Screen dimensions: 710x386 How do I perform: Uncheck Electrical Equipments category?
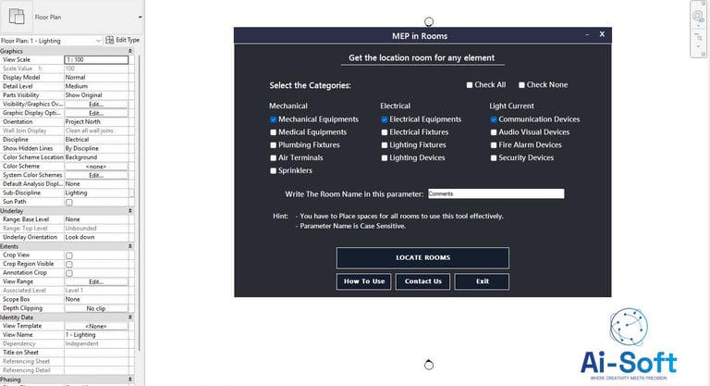(385, 119)
